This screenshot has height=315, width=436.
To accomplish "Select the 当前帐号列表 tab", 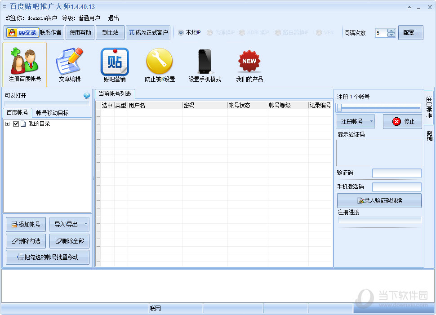I will pos(115,94).
